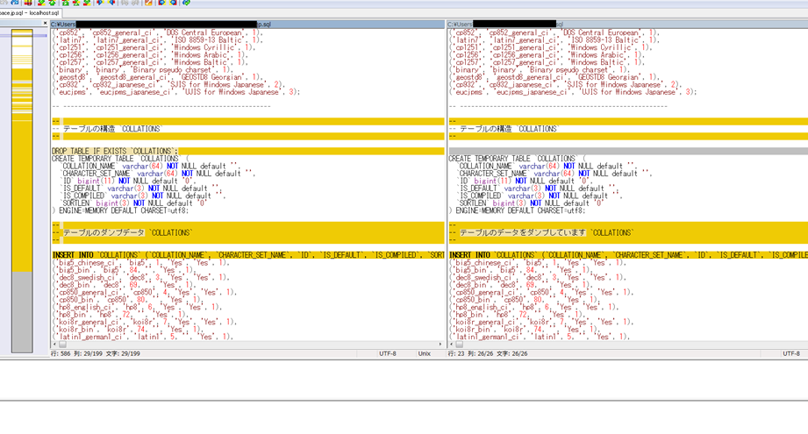This screenshot has height=434, width=808.
Task: Click the green Refresh icon in the toolbar
Action: tap(186, 3)
